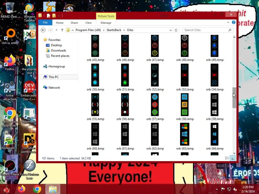Screen dimensions: 259x194
Task: Click the search magnifier icon
Action: pyautogui.click(x=230, y=30)
